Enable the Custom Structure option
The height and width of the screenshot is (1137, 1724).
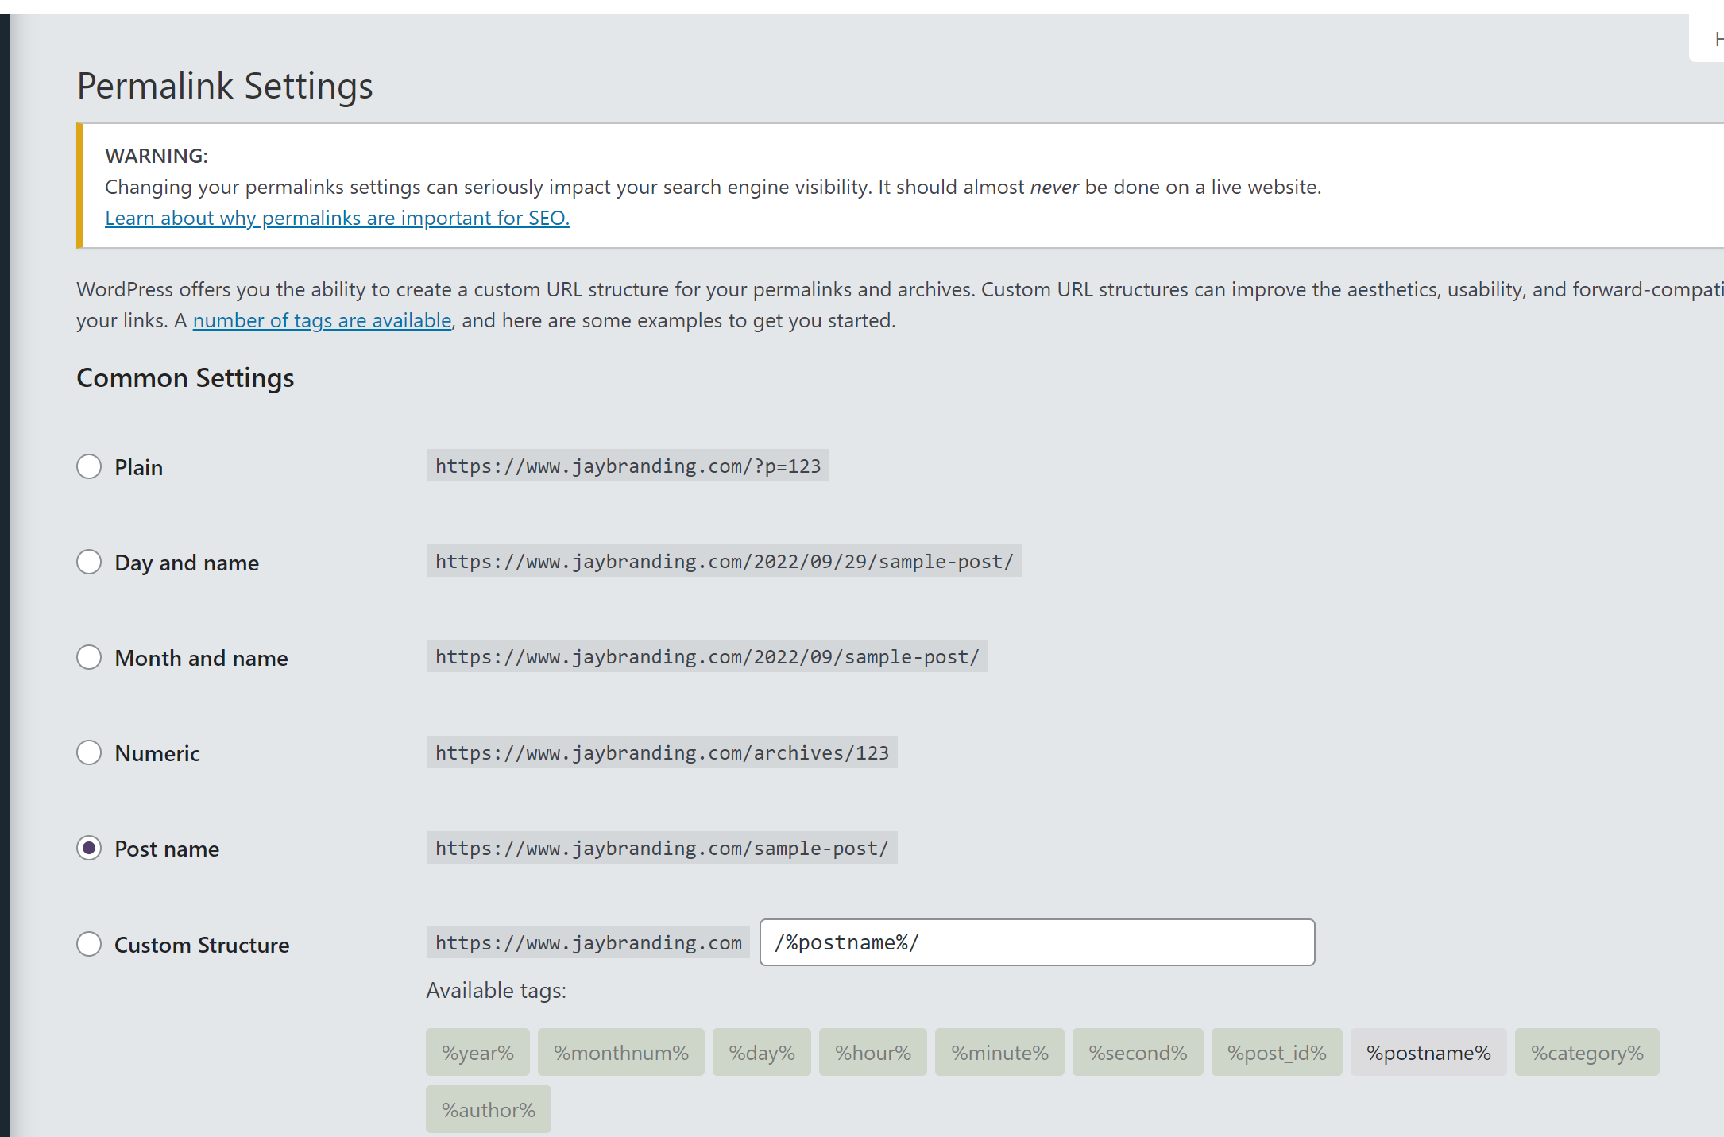[89, 944]
